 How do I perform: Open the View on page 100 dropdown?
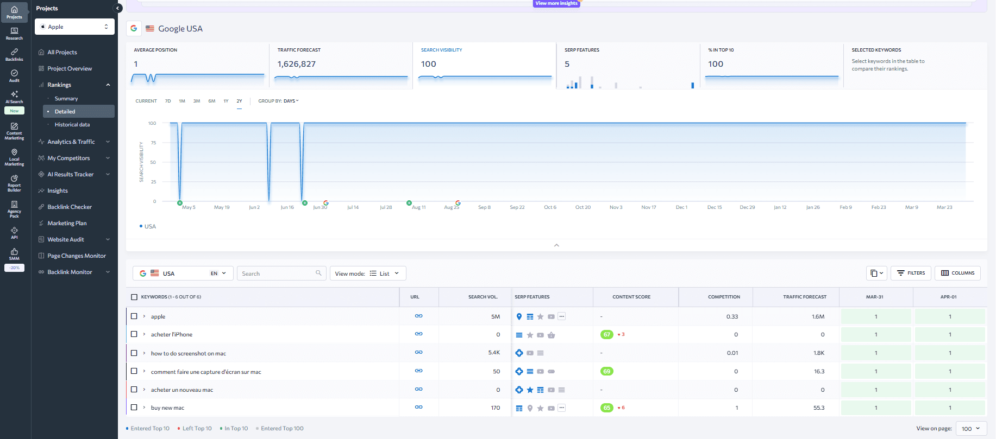coord(970,428)
